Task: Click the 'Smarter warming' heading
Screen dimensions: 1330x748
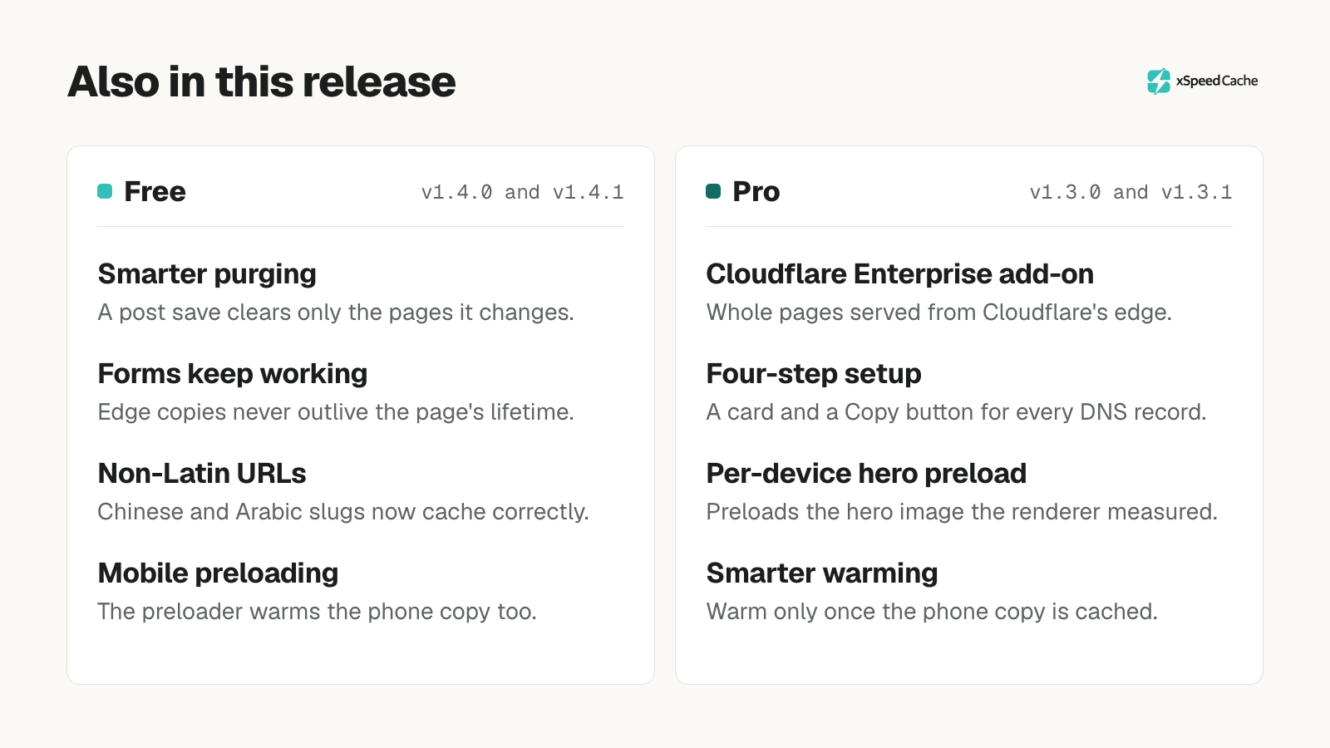Action: (x=822, y=573)
